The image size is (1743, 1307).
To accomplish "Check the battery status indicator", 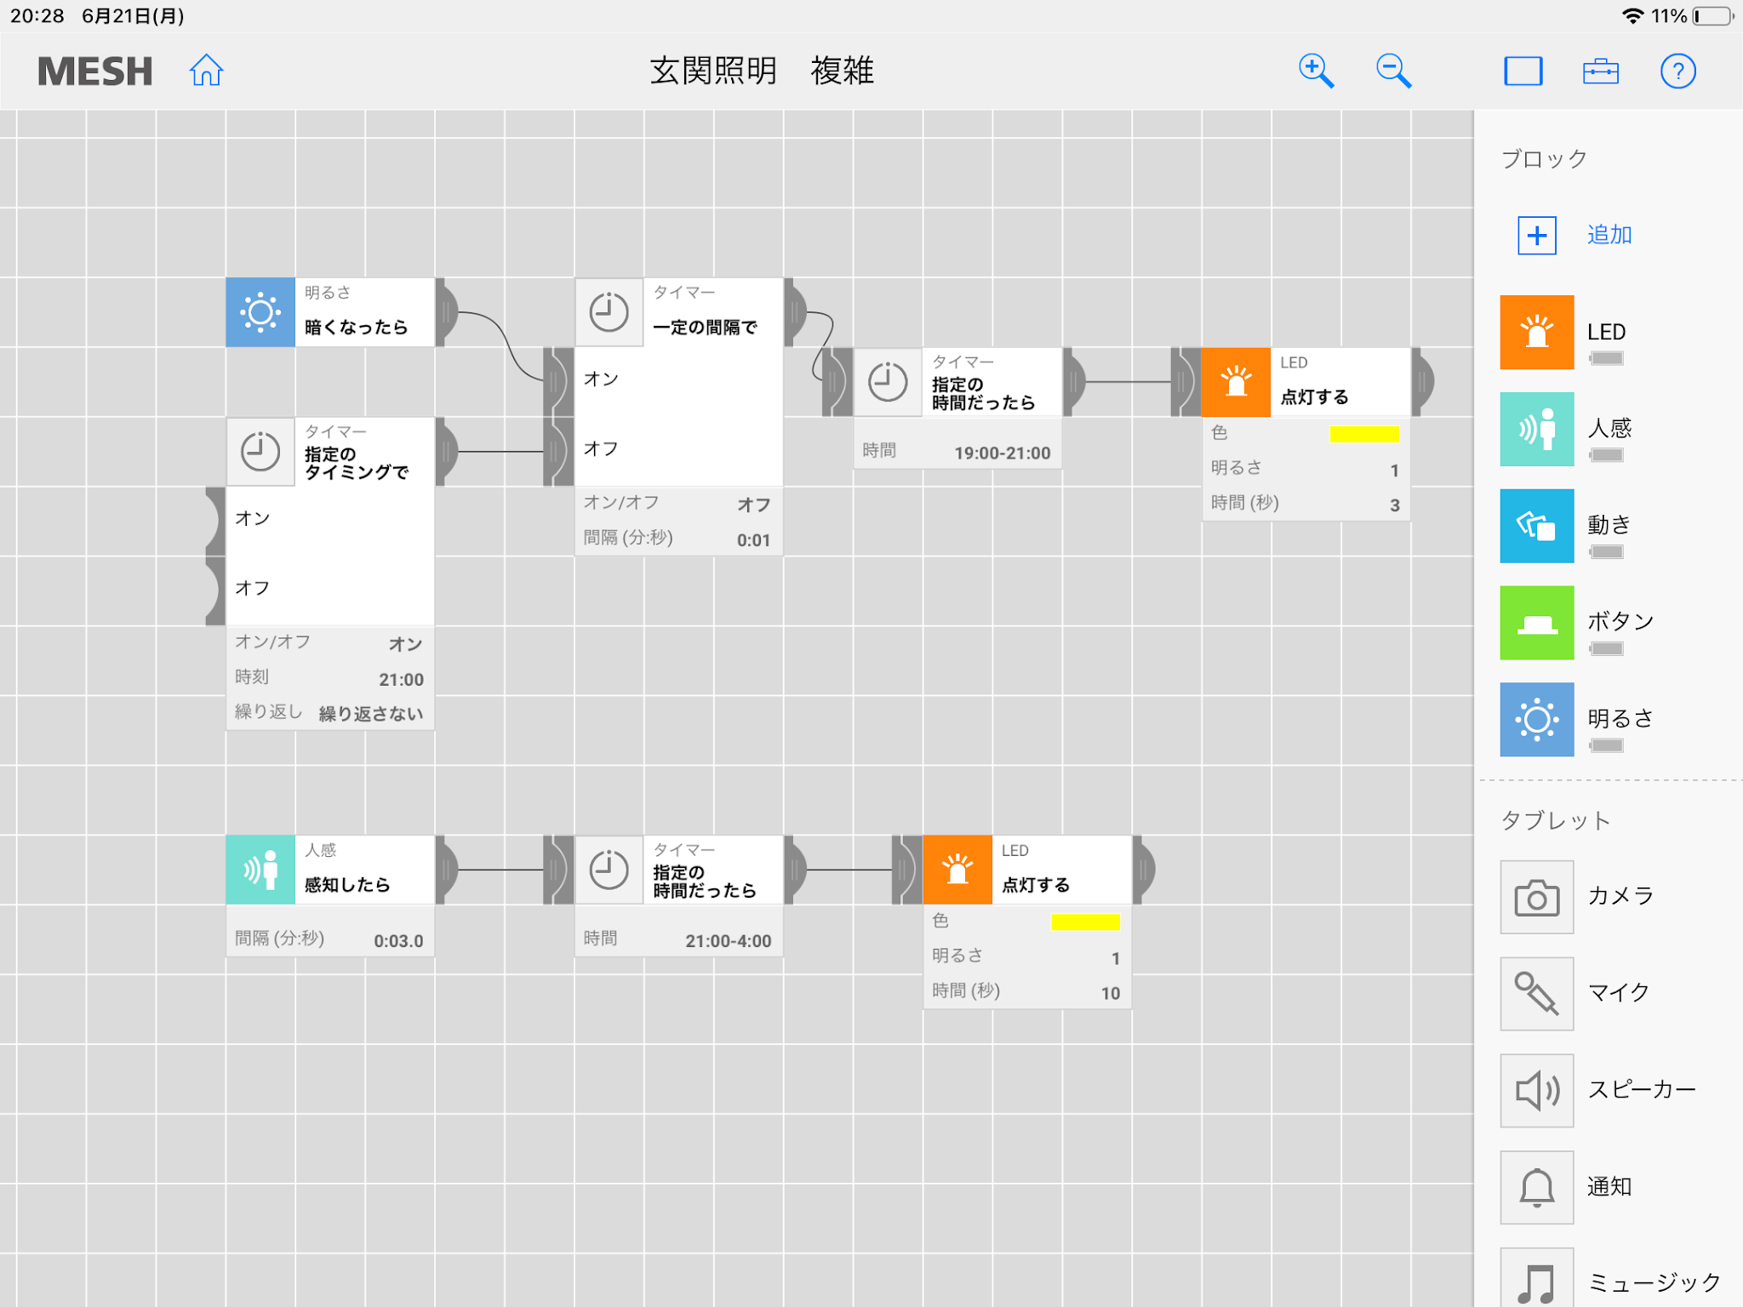I will [x=1712, y=16].
